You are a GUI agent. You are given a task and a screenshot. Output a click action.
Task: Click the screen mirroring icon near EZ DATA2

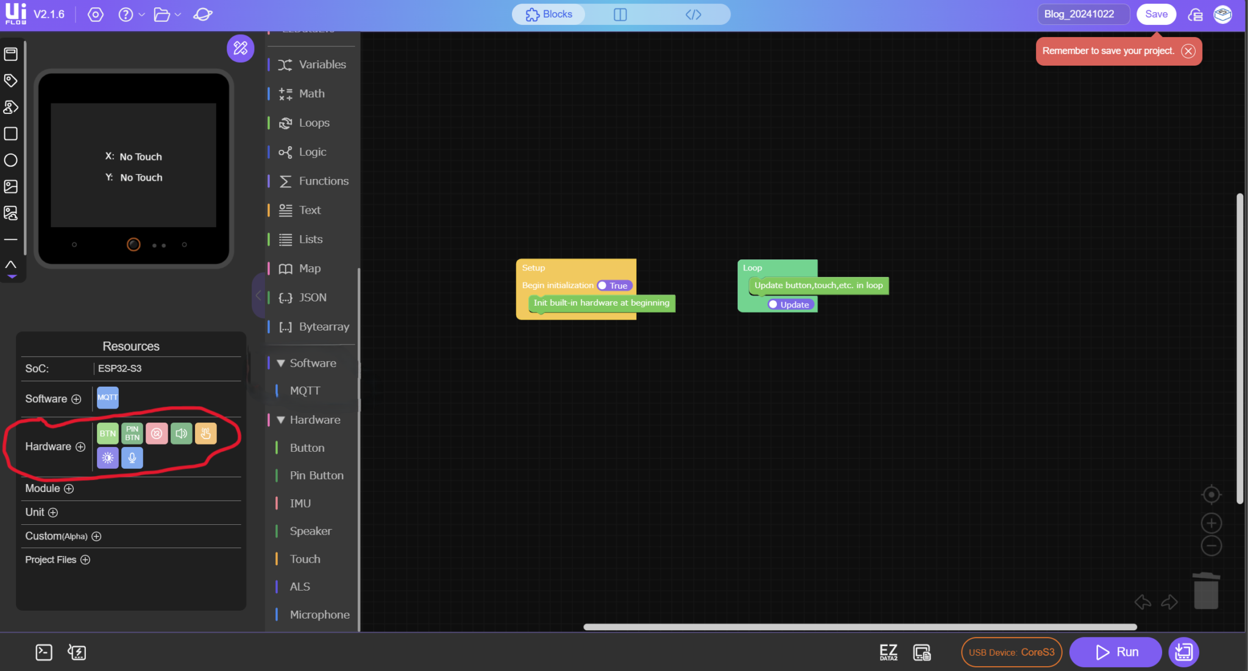[x=922, y=652]
